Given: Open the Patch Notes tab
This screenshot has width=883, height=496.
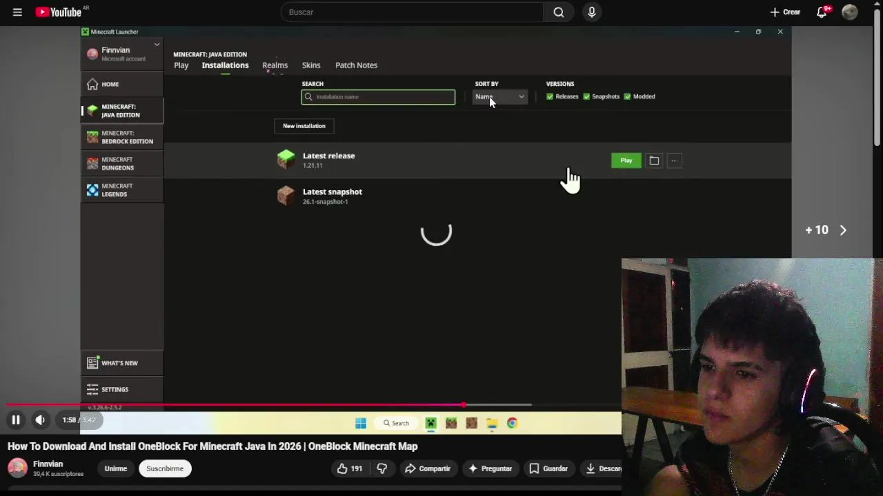Looking at the screenshot, I should click(x=356, y=65).
